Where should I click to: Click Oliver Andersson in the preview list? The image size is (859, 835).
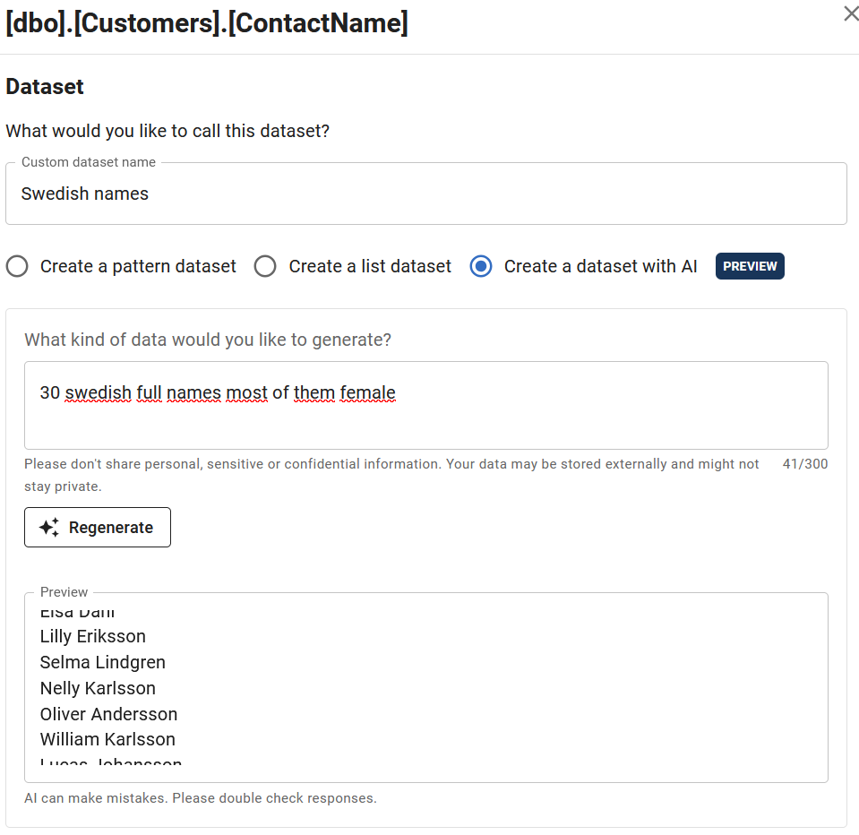(108, 714)
